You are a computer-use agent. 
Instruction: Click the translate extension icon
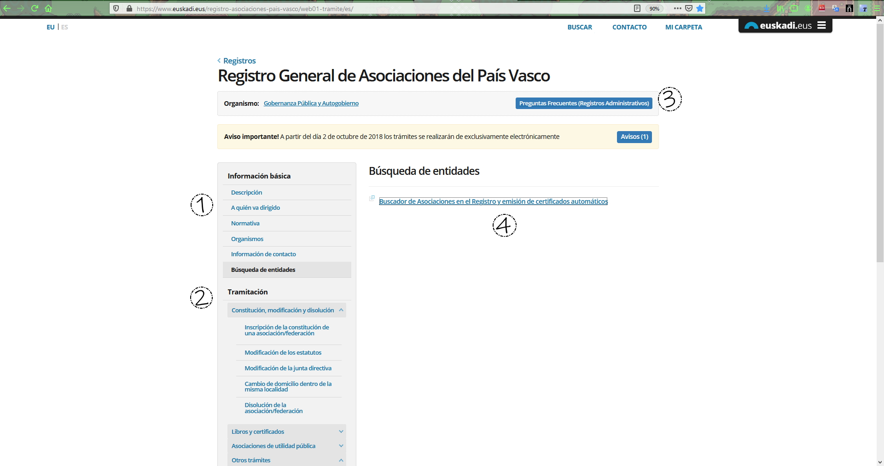click(836, 8)
